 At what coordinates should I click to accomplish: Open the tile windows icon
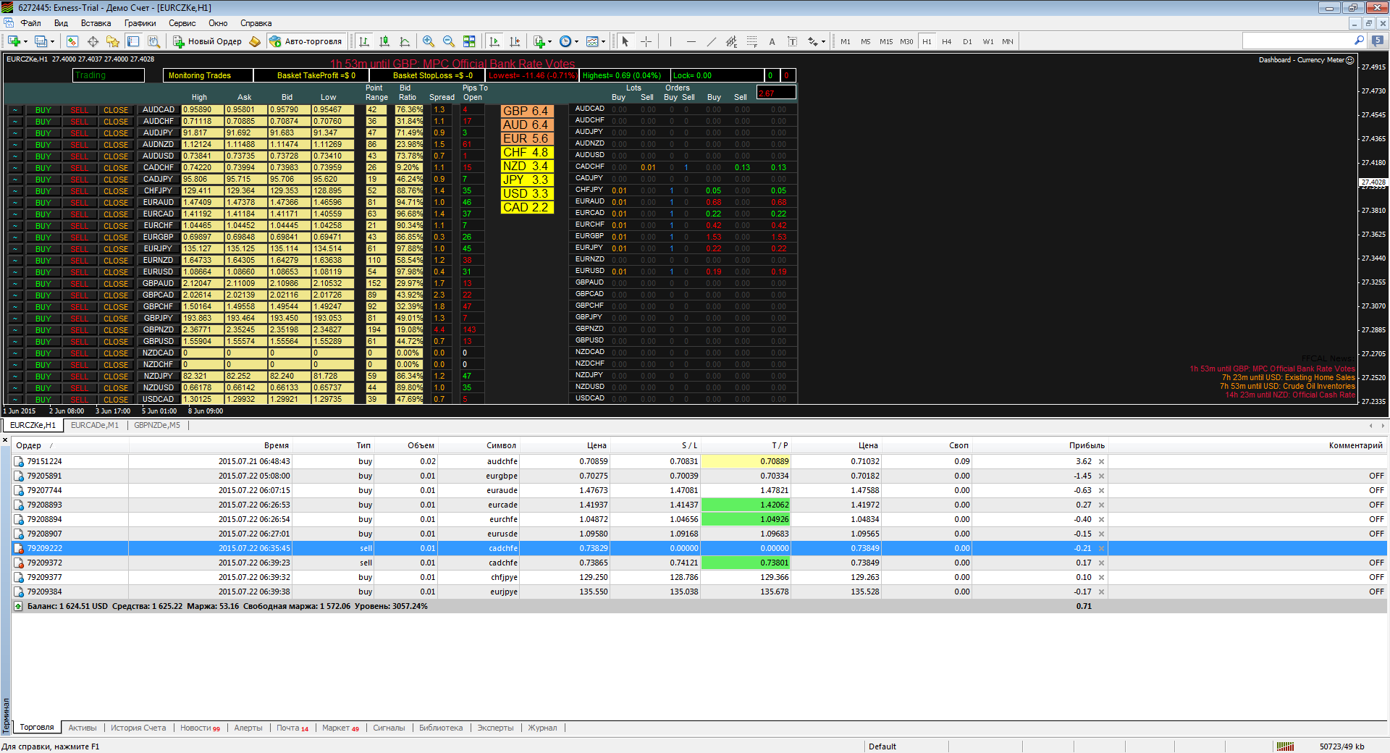pos(469,41)
